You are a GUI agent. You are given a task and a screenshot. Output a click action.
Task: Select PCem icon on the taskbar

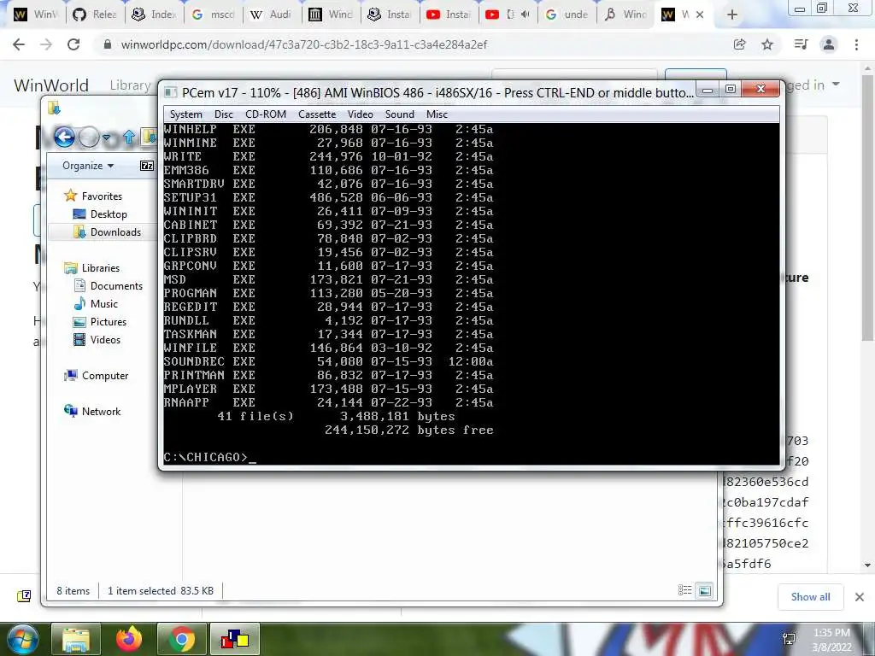(x=234, y=639)
